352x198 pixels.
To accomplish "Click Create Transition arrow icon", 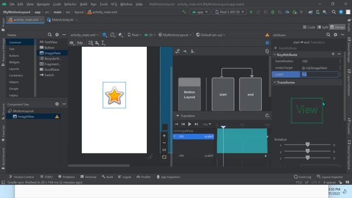I will (x=185, y=51).
